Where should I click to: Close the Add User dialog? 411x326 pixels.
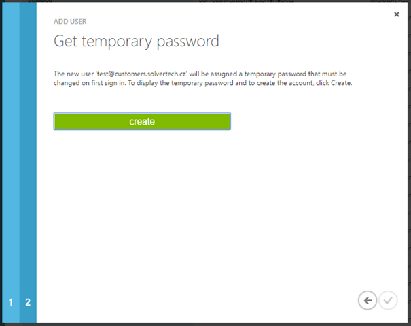[397, 14]
